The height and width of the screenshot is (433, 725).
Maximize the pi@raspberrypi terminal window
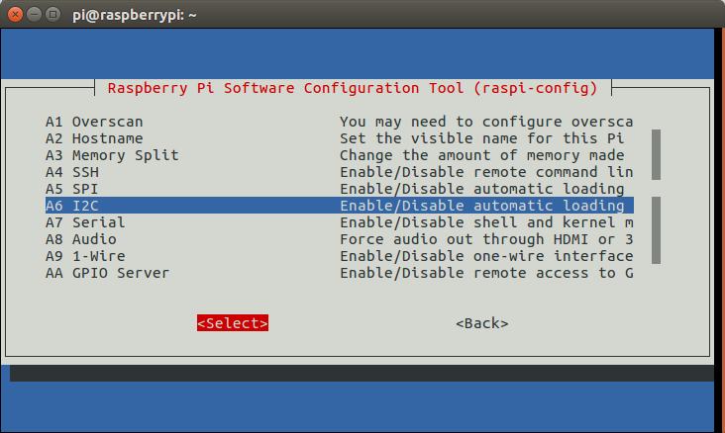(53, 15)
